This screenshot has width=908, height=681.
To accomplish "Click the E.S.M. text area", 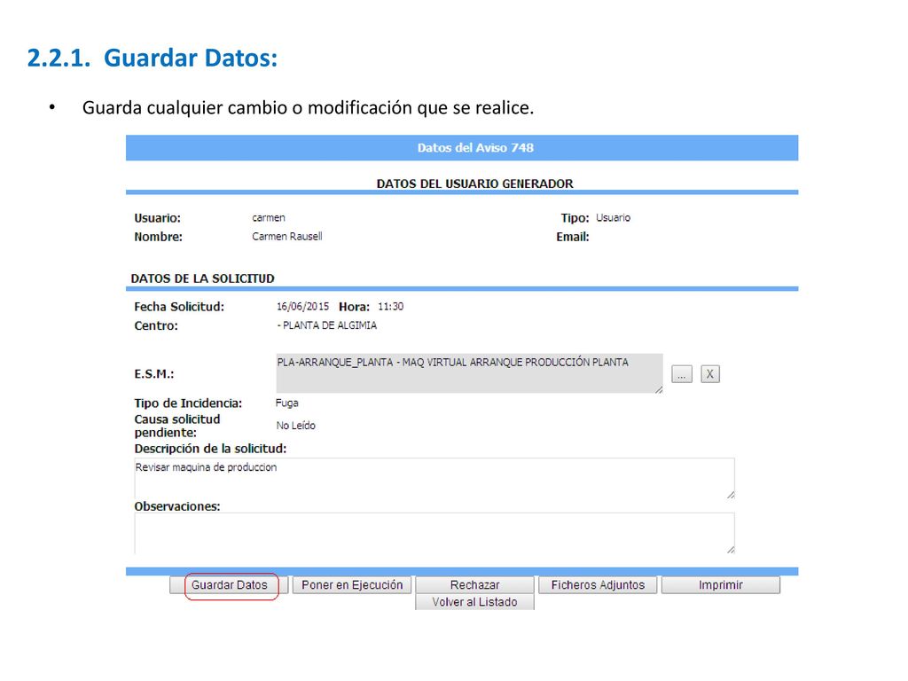I will (x=470, y=373).
